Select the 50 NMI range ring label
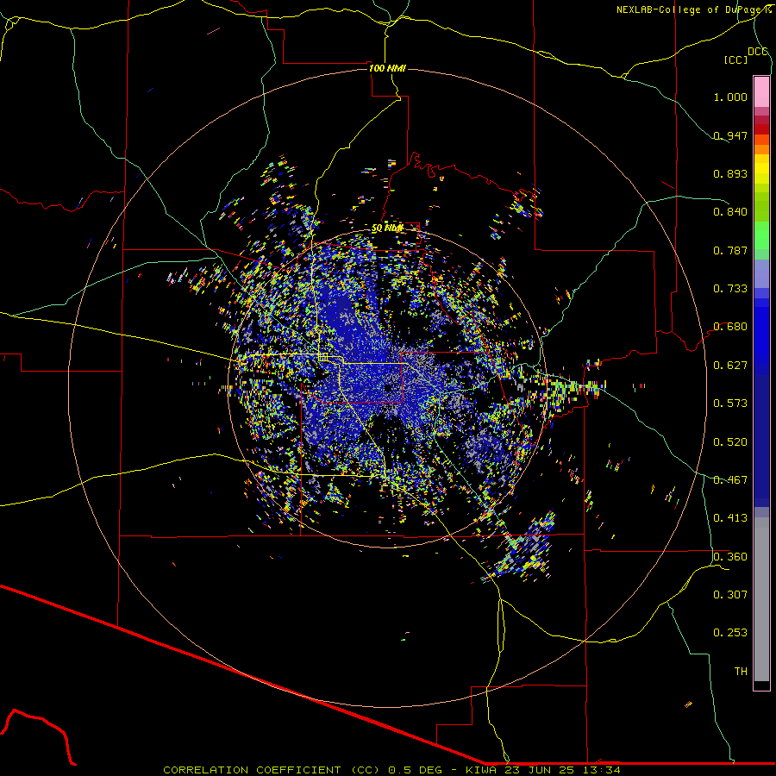The width and height of the screenshot is (776, 776). coord(387,228)
